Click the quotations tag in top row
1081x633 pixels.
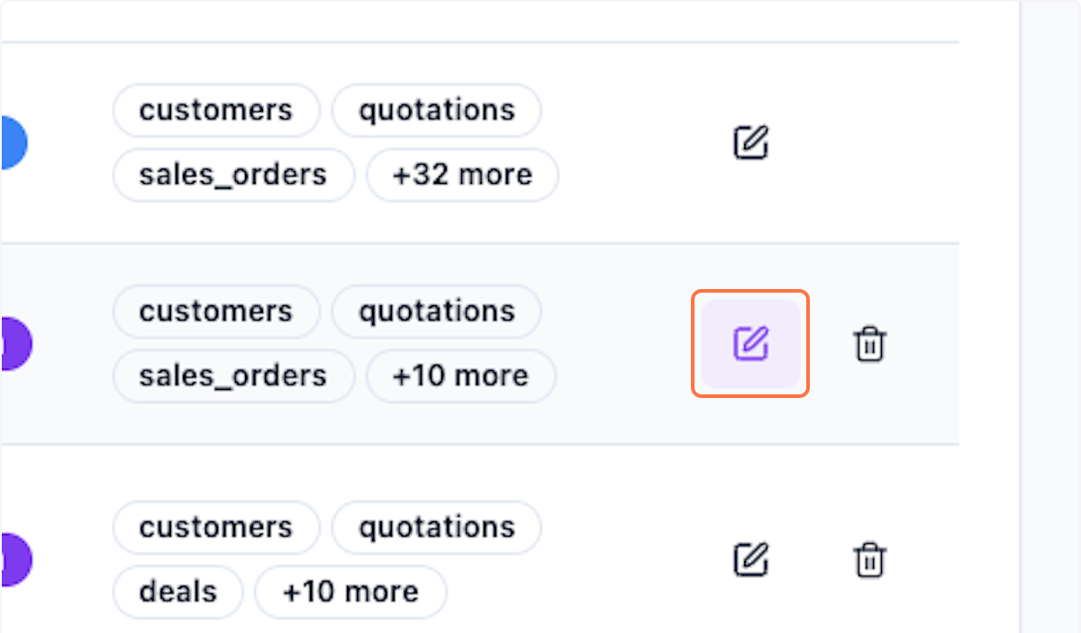click(x=437, y=111)
